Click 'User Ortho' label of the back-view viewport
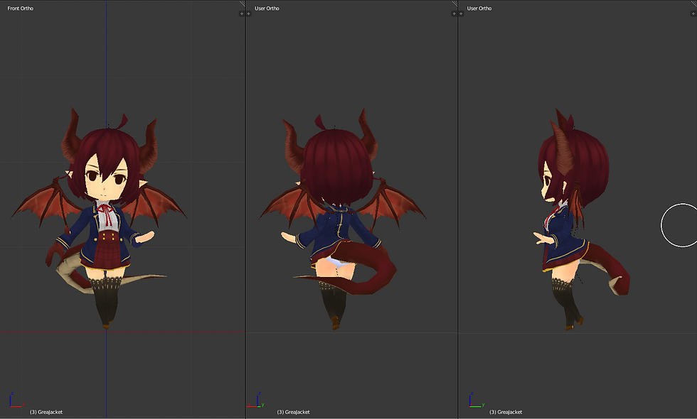697x419 pixels. tap(267, 8)
